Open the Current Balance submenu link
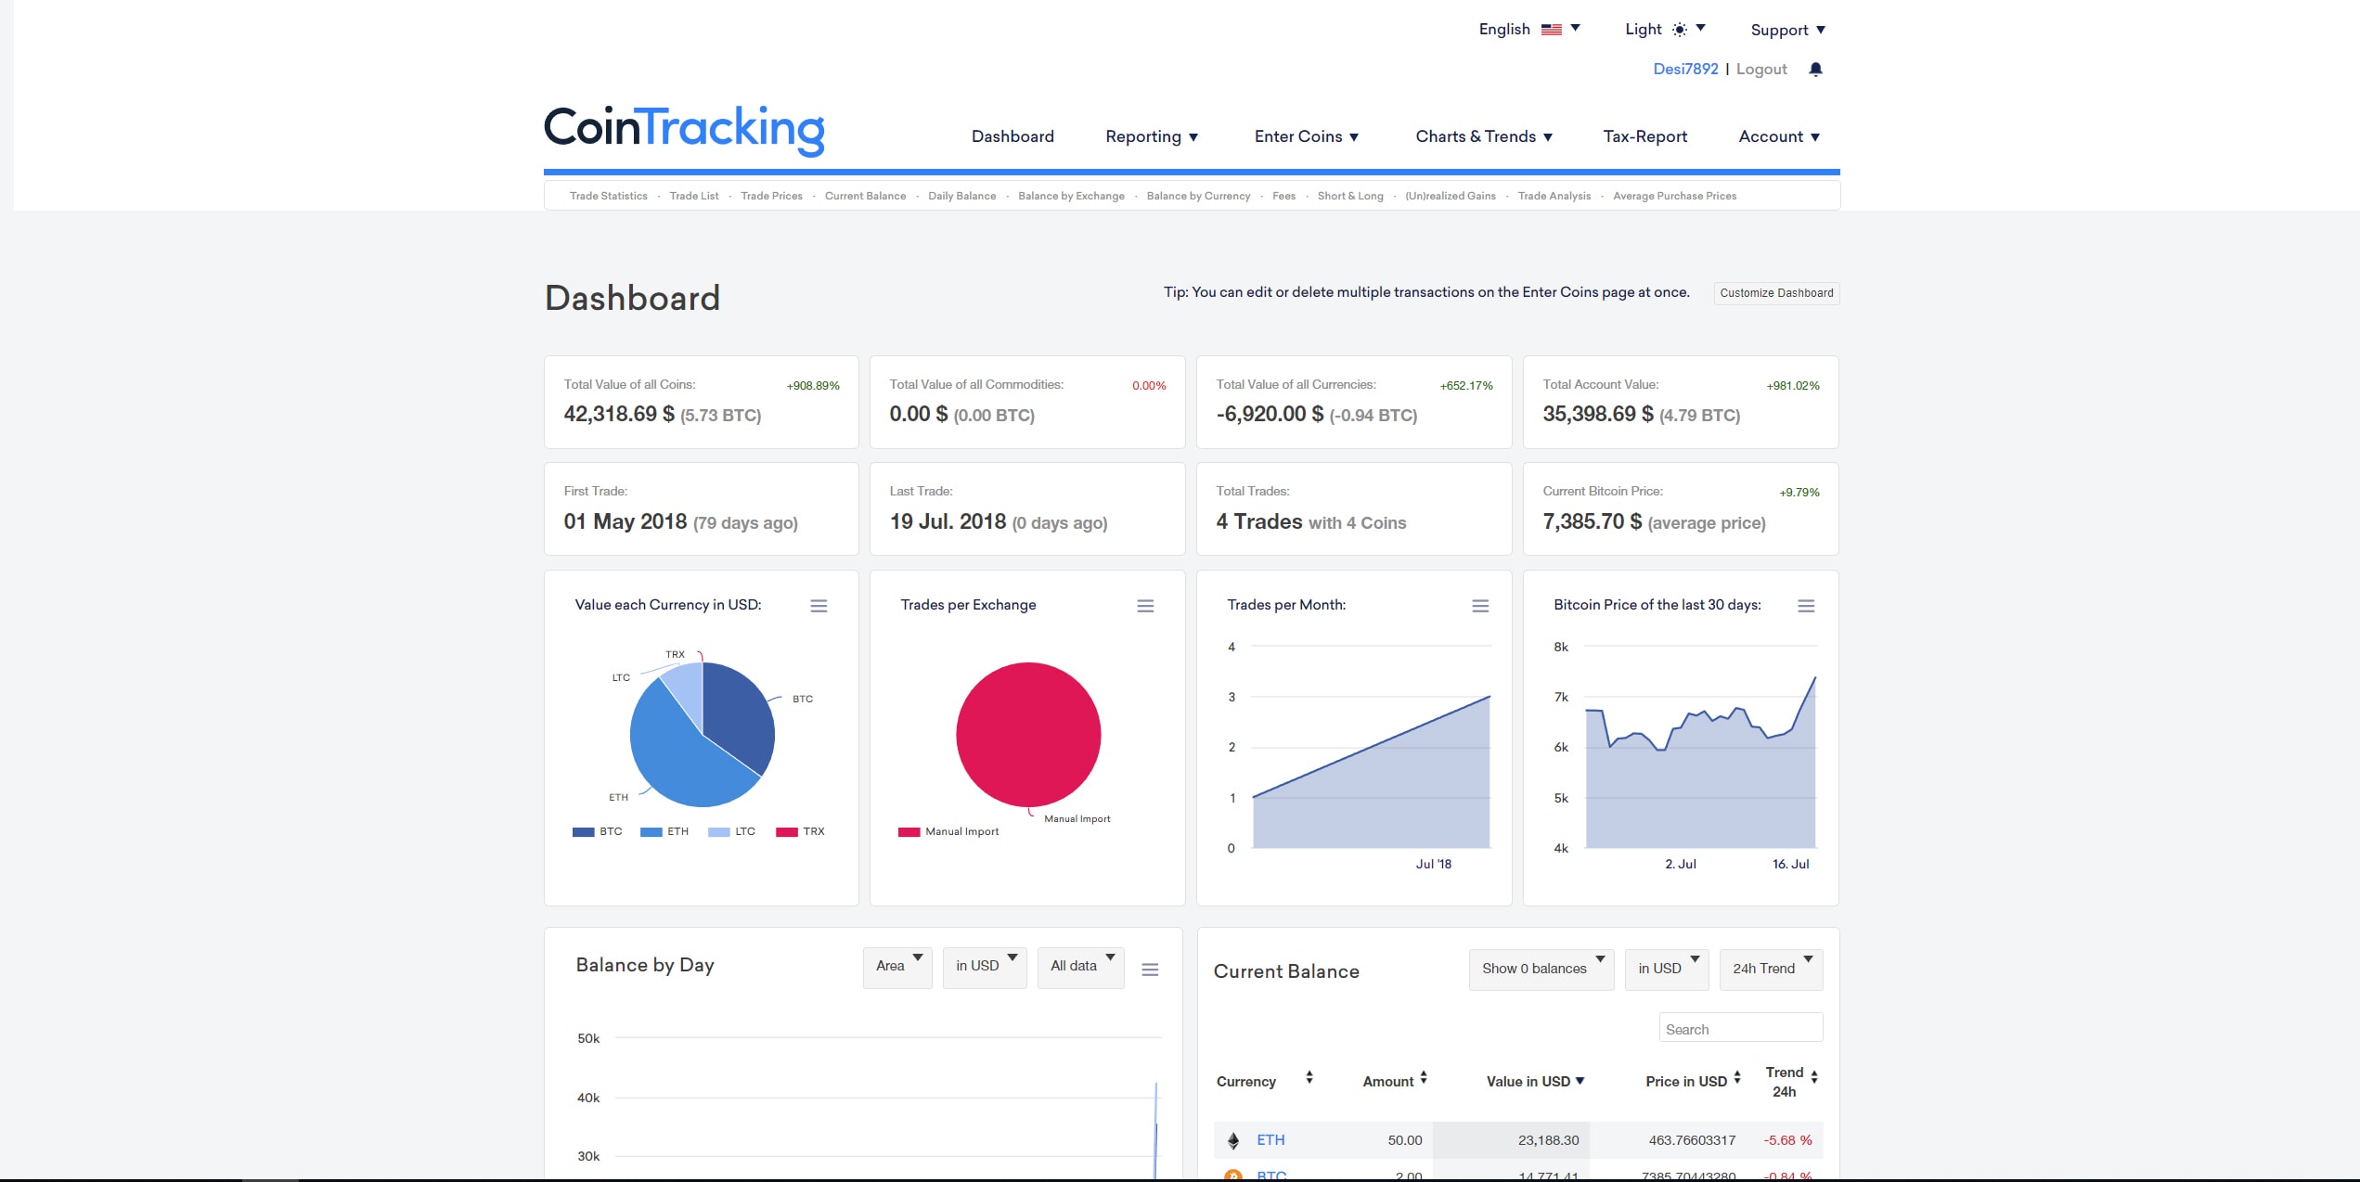The image size is (2360, 1182). click(865, 196)
